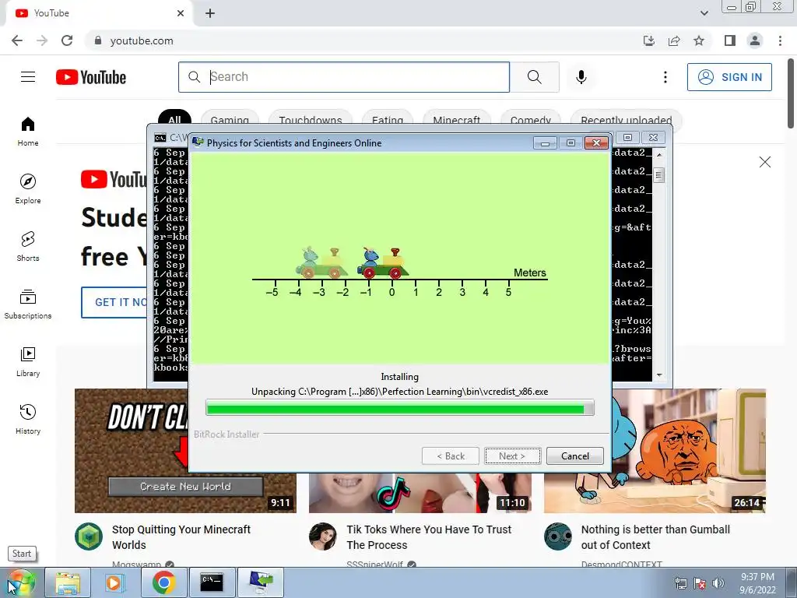Click command prompt scrollbar down arrow
Viewport: 797px width, 598px height.
click(658, 375)
